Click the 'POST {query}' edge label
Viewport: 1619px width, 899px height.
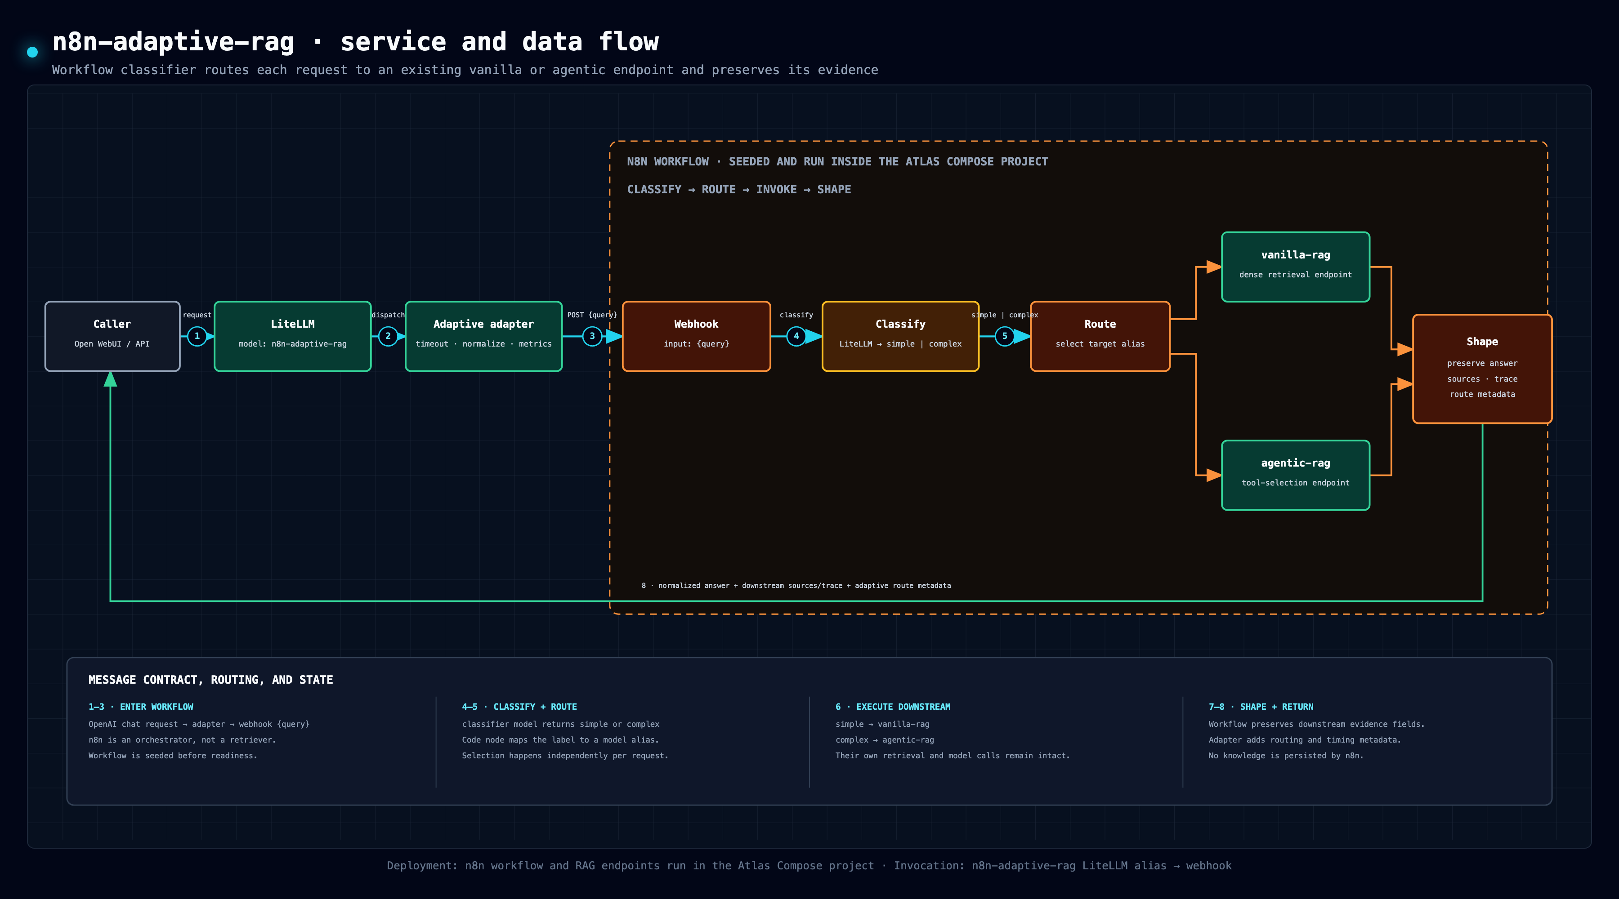point(592,315)
